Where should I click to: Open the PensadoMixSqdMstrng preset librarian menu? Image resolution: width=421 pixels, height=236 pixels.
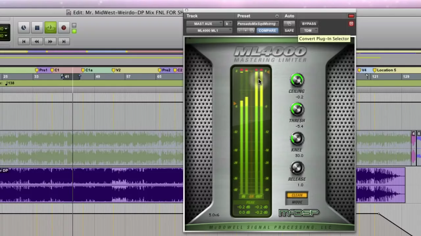pos(258,24)
